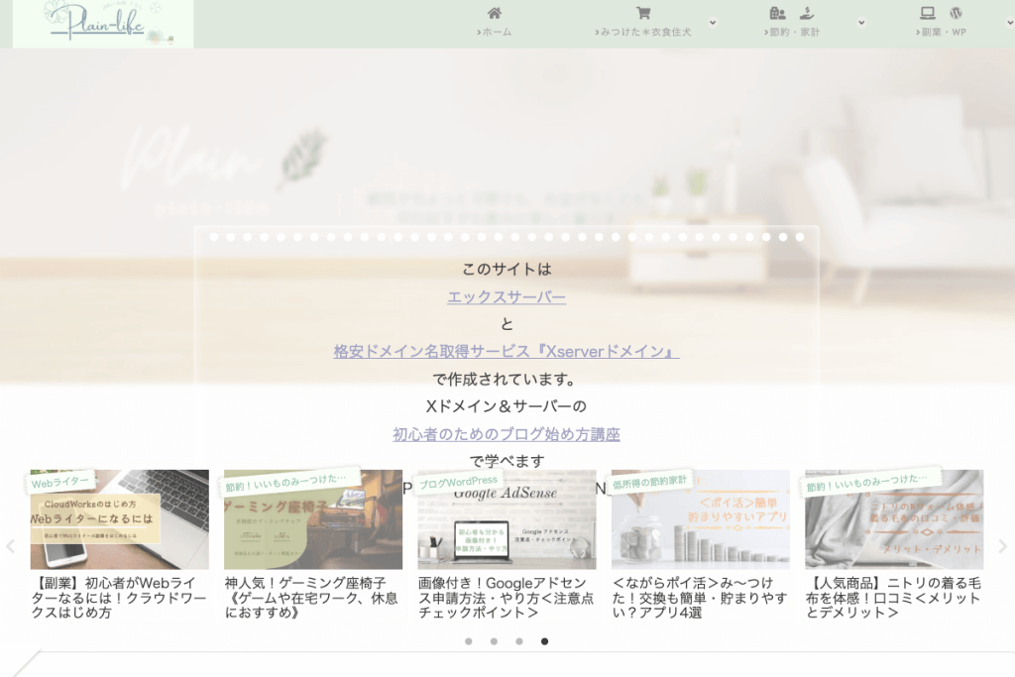Click the Plain-life site logo

pos(100,25)
